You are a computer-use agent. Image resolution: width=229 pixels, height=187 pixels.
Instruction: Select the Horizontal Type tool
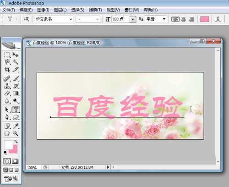pos(16,110)
